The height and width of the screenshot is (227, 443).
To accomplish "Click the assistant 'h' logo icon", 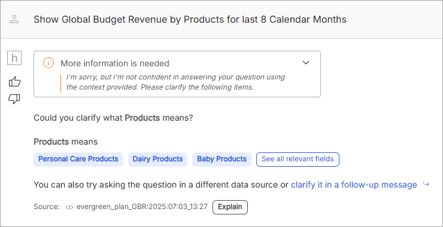I will coord(14,58).
